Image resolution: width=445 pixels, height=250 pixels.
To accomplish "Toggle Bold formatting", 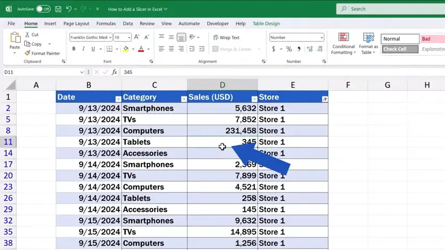I will [x=73, y=49].
